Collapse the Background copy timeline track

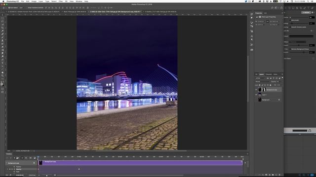tap(6, 163)
